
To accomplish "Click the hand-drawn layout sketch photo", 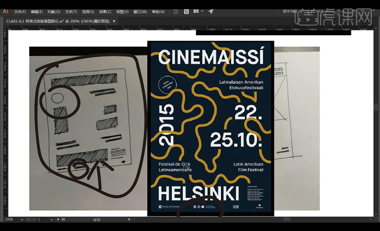I will click(88, 128).
